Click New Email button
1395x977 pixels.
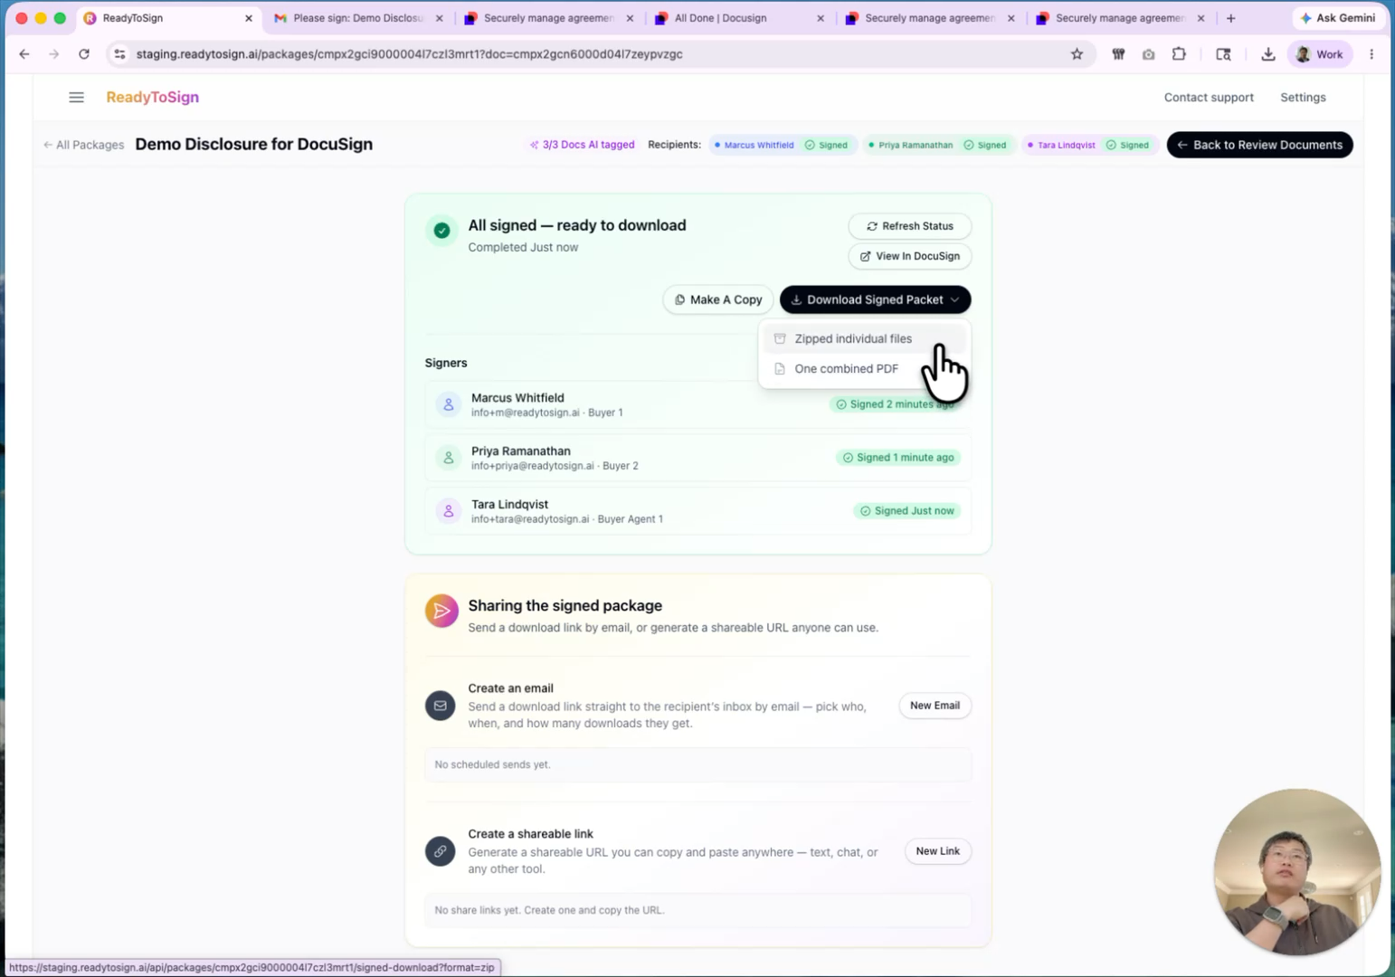pos(935,706)
